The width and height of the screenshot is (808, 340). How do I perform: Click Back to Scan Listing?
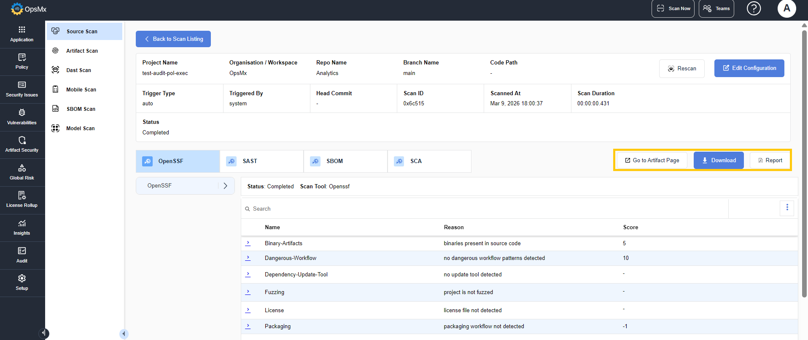click(x=173, y=39)
